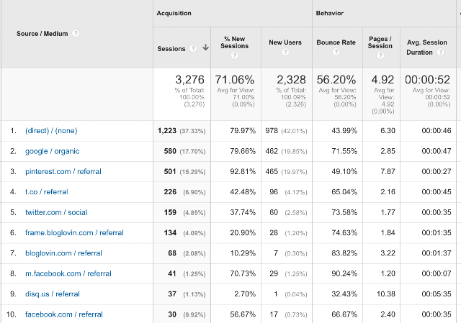Click sessions value 30 for facebook.com
461x323 pixels.
172,314
